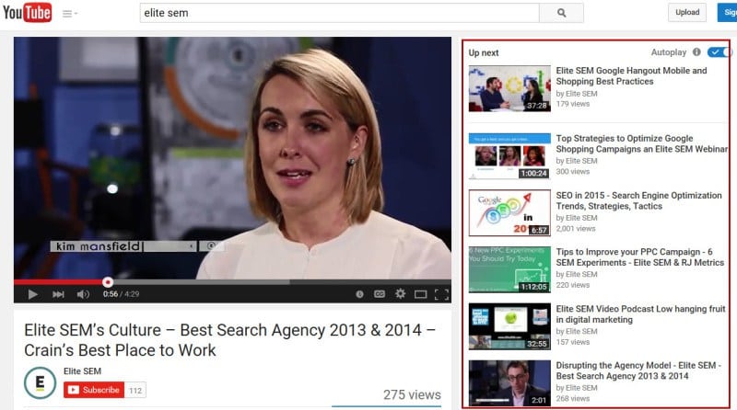Click the video progress bar scrubber
This screenshot has width=737, height=410.
[x=108, y=281]
